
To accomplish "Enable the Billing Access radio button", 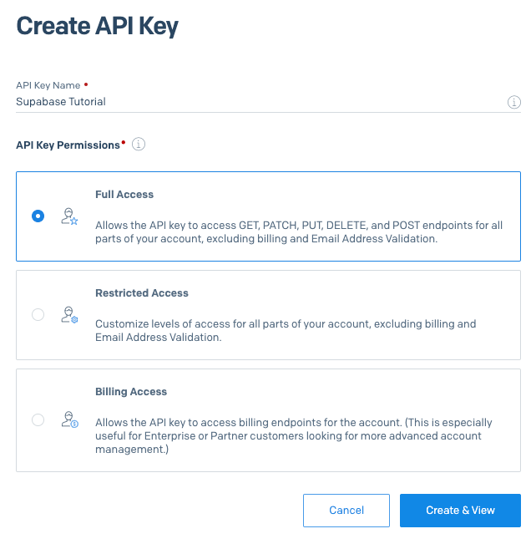I will (x=38, y=420).
